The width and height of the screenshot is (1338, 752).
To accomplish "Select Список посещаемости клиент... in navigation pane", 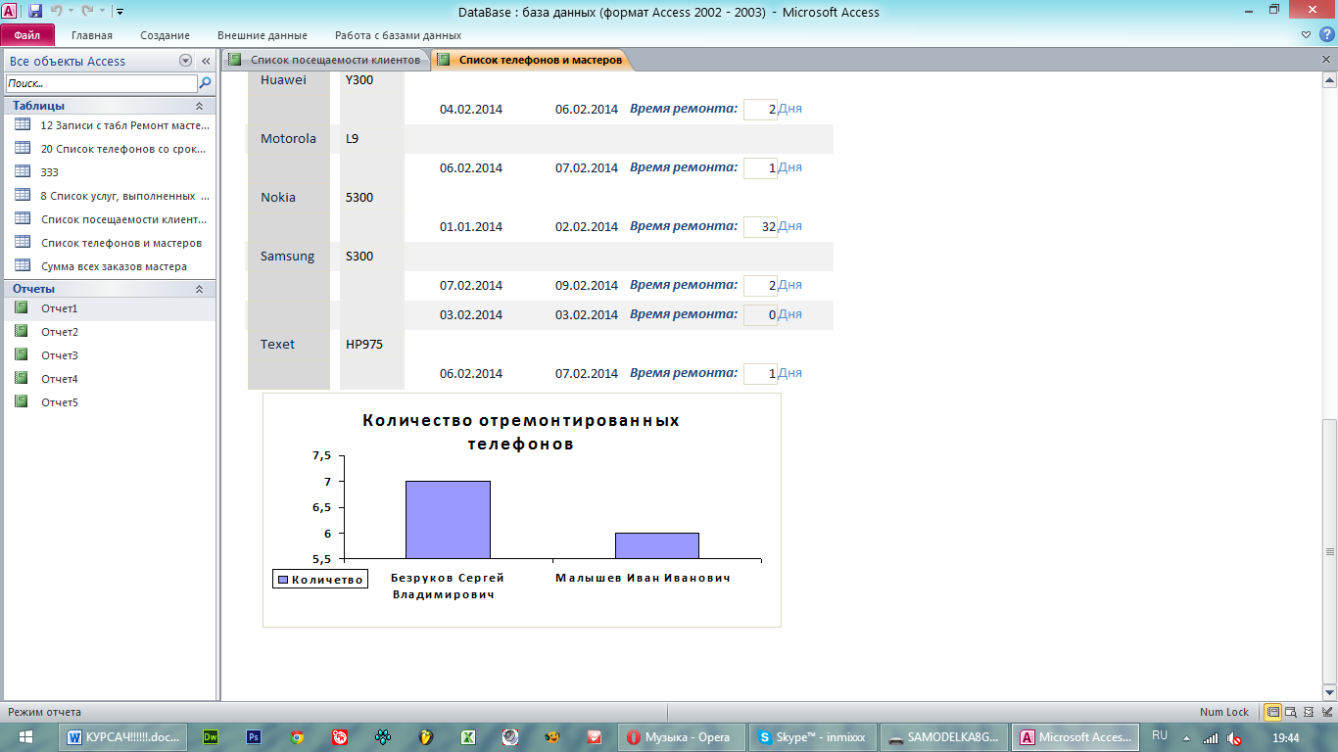I will 110,219.
